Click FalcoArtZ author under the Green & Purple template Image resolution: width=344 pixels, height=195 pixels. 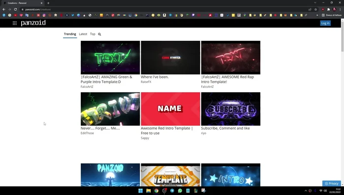click(87, 86)
